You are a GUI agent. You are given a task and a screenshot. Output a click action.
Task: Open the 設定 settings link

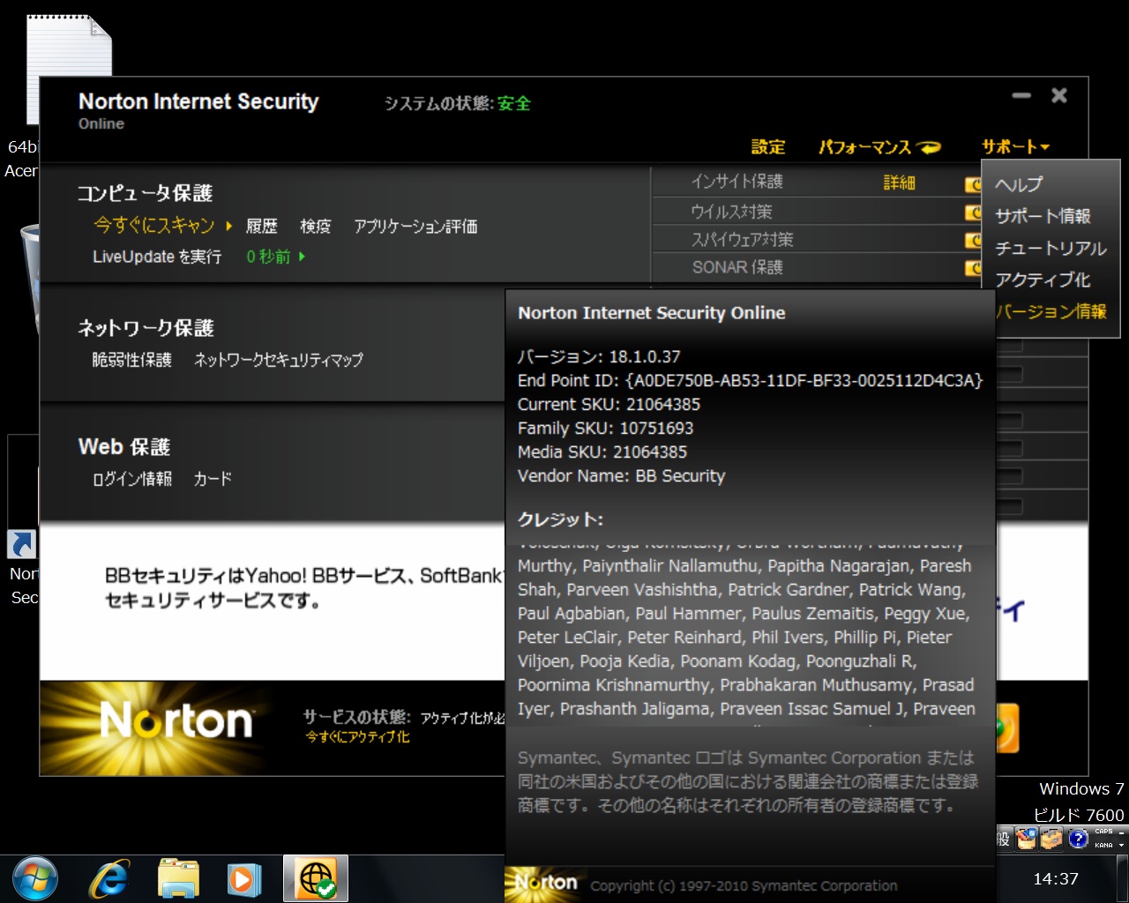click(767, 147)
